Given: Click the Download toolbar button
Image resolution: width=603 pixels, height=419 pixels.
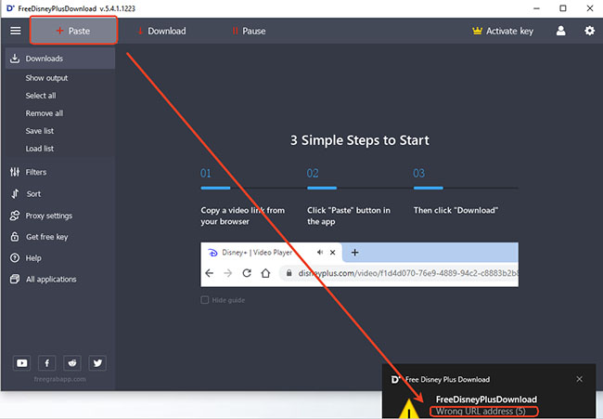Looking at the screenshot, I should pyautogui.click(x=162, y=31).
